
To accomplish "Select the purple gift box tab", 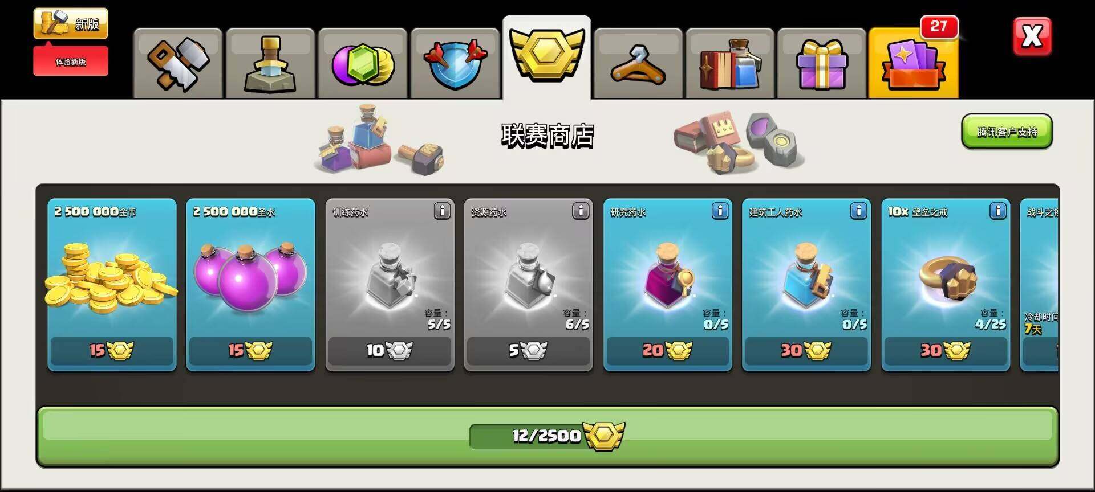I will tap(822, 63).
